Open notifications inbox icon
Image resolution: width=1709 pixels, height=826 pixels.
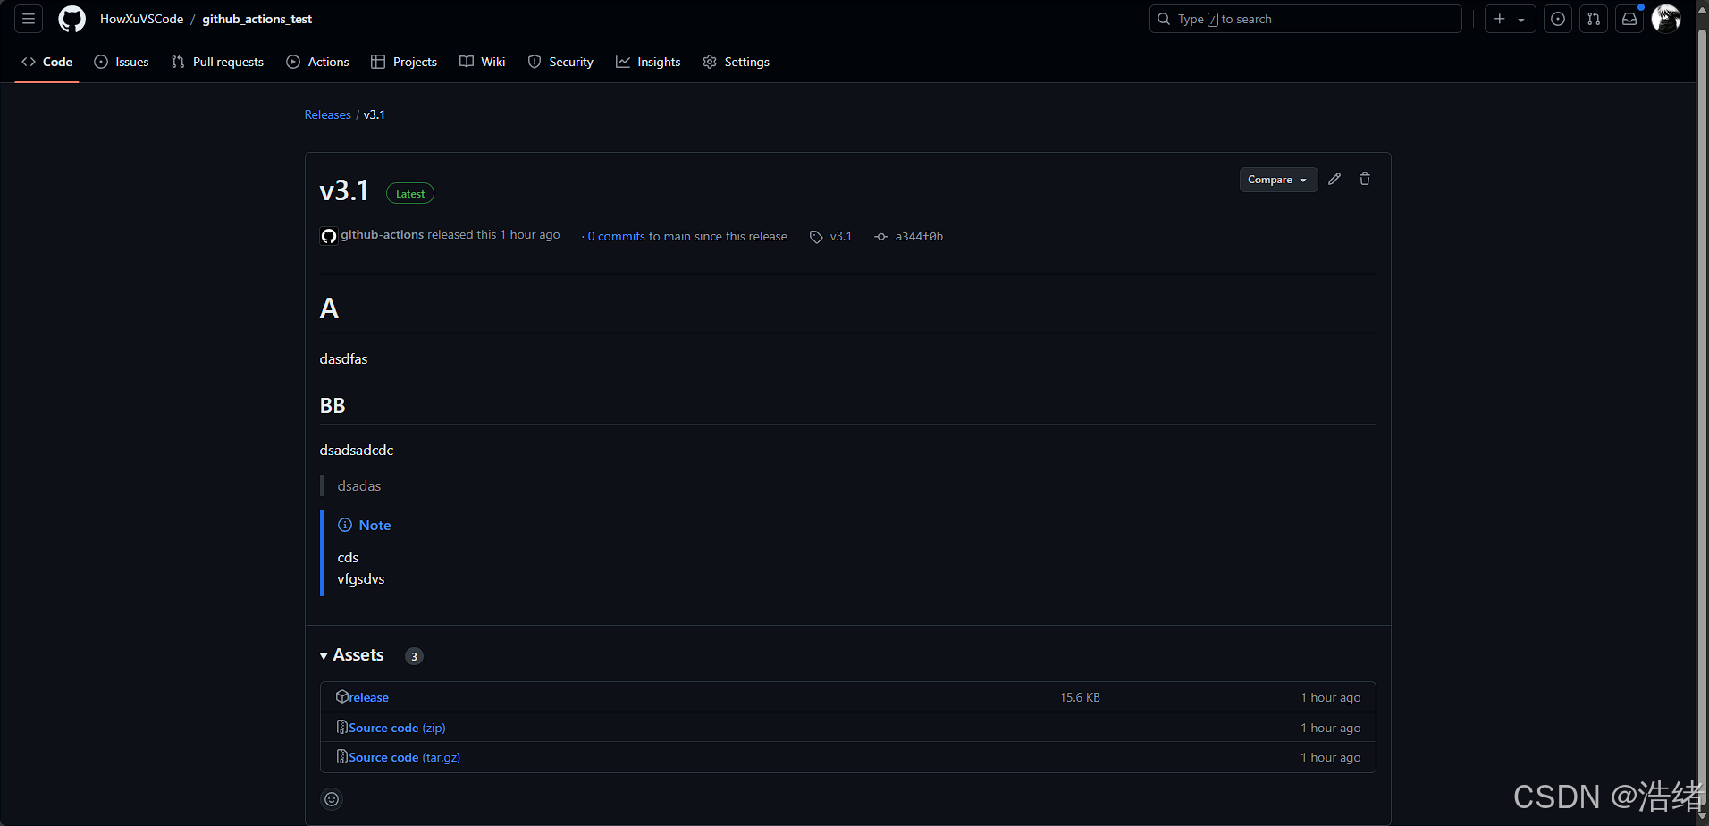tap(1629, 19)
